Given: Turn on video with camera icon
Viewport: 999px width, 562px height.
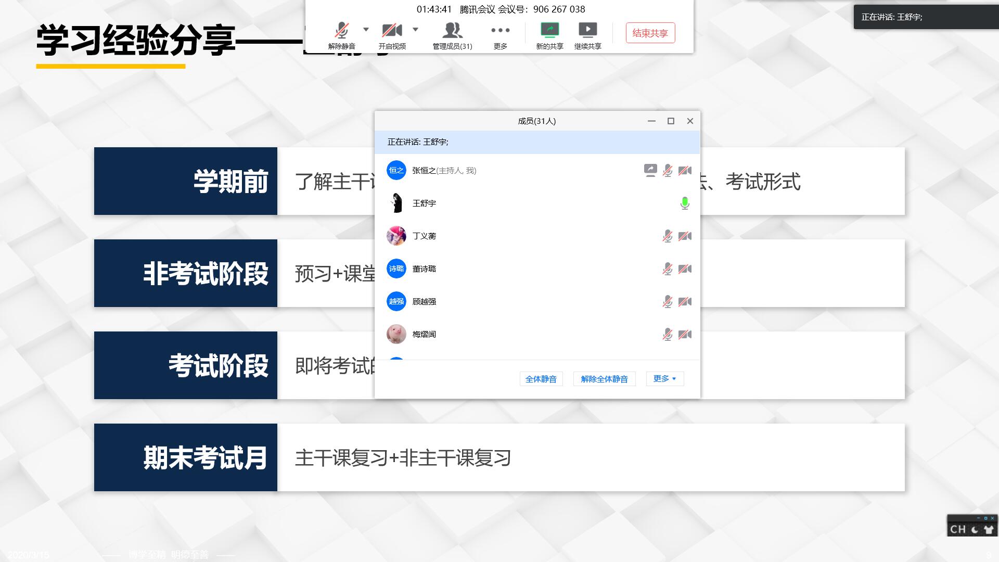Looking at the screenshot, I should click(391, 30).
